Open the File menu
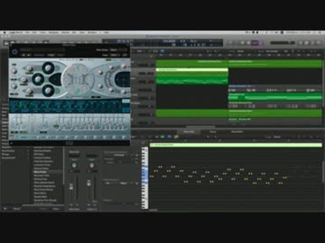 (27, 33)
